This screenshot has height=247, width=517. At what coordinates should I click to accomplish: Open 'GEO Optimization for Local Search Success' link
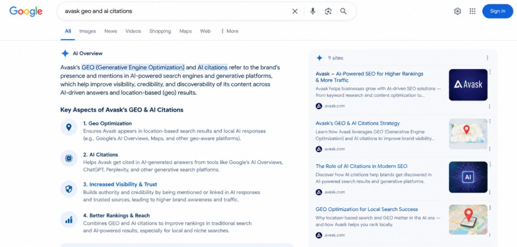(x=367, y=209)
